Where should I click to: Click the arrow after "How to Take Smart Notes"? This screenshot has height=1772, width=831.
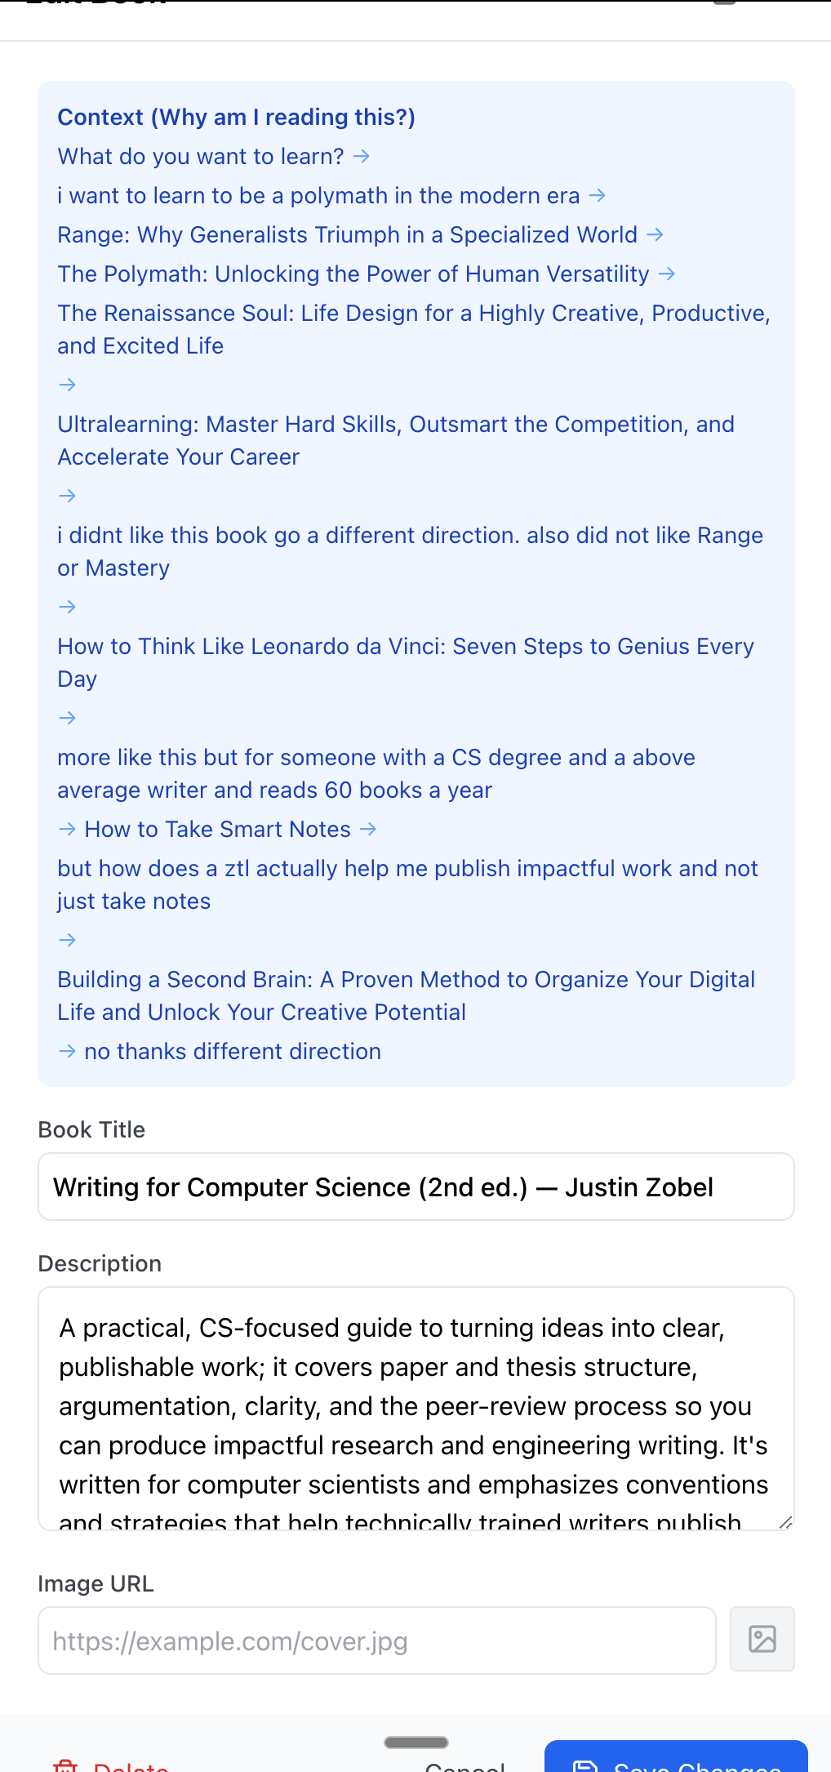(x=368, y=829)
